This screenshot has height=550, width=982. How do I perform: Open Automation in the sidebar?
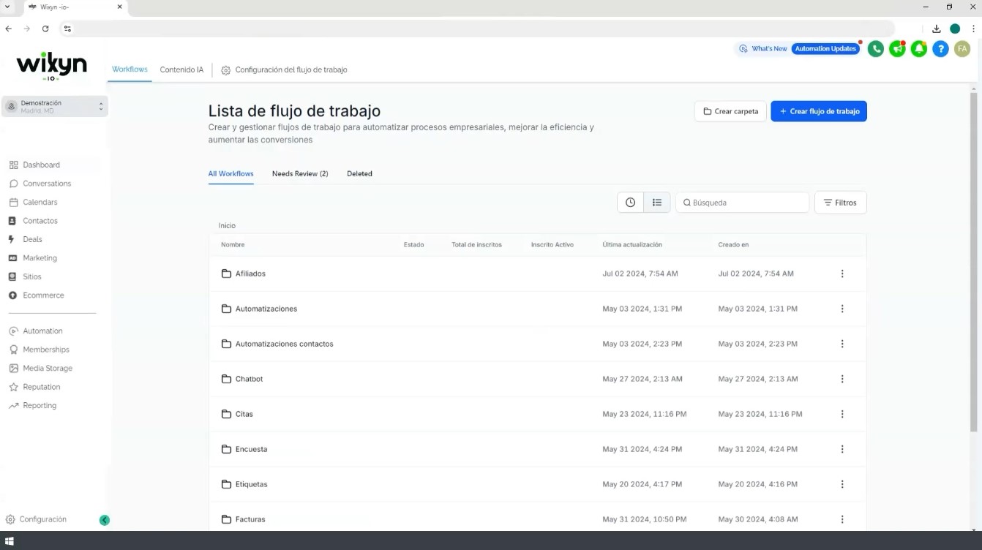[x=36, y=331]
